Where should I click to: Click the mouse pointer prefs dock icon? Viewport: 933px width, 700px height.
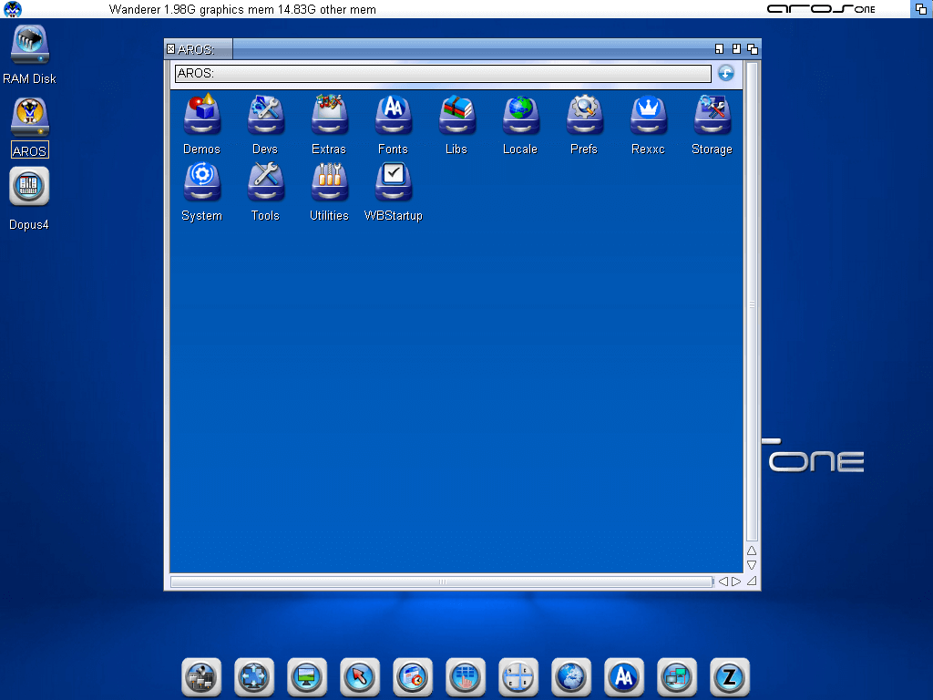pos(359,677)
